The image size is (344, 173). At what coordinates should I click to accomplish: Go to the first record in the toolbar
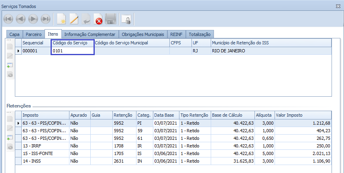click(x=8, y=19)
